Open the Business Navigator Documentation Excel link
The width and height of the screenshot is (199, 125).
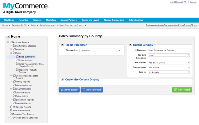(x=171, y=25)
